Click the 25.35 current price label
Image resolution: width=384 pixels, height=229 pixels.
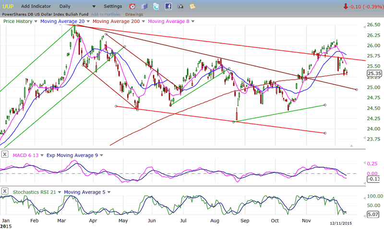pyautogui.click(x=373, y=73)
